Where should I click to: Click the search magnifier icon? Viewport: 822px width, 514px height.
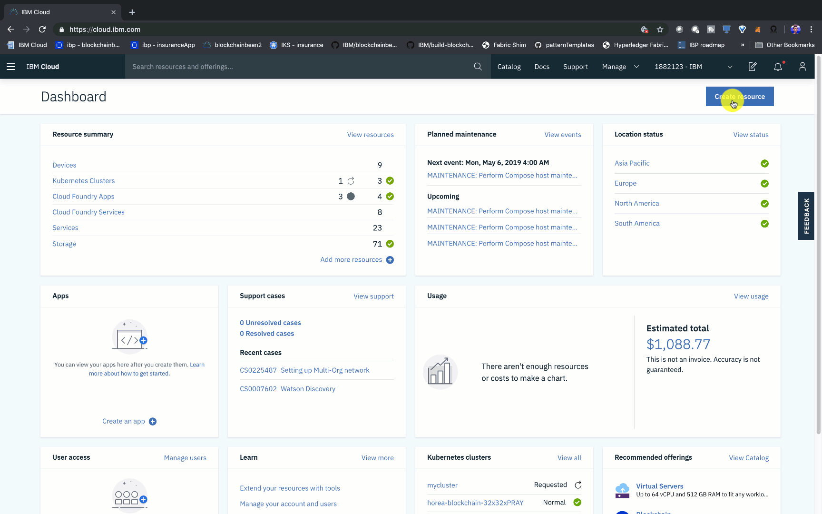point(478,67)
